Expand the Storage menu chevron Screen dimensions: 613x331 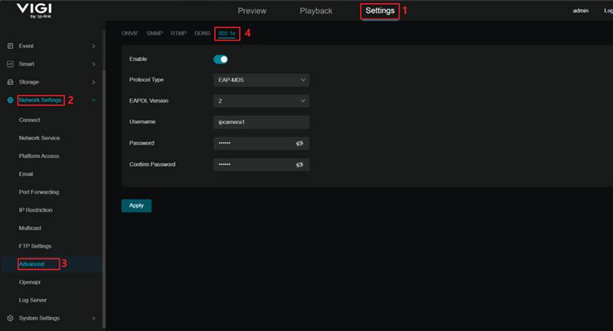[x=93, y=82]
